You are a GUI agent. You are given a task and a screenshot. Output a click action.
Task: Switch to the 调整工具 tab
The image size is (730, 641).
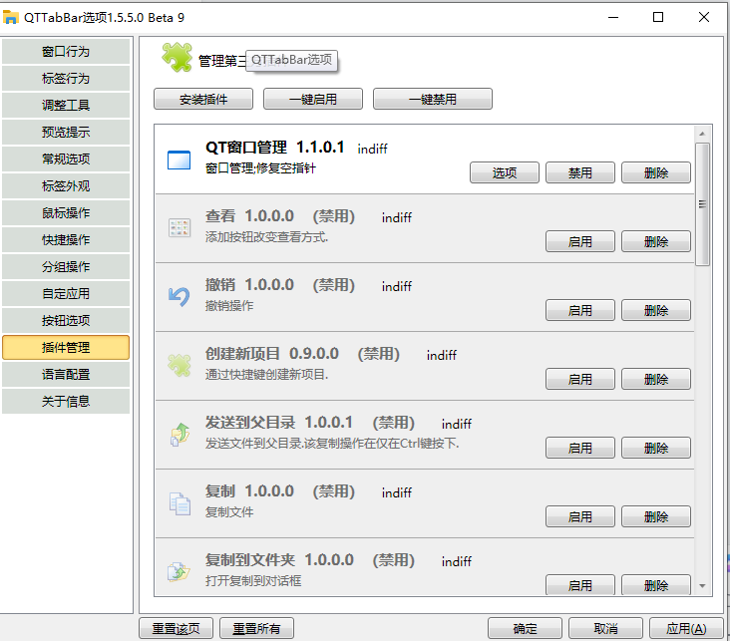click(x=66, y=106)
